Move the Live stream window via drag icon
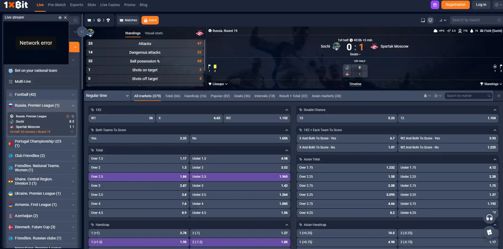The height and width of the screenshot is (249, 503). coord(60,18)
